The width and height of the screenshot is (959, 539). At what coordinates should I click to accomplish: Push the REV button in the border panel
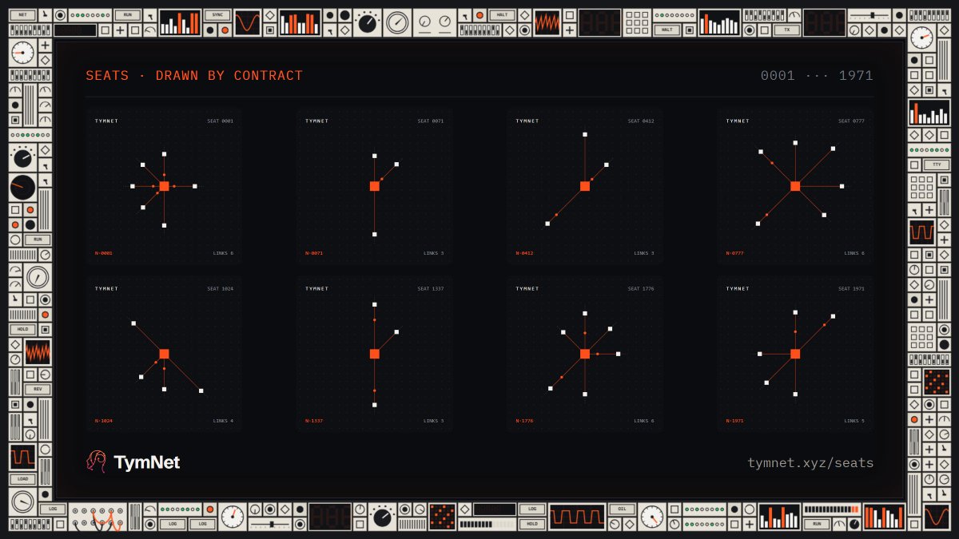tap(38, 389)
